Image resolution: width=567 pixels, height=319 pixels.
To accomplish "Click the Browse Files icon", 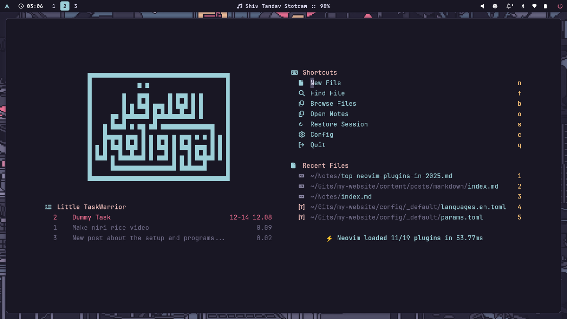I will (x=301, y=103).
